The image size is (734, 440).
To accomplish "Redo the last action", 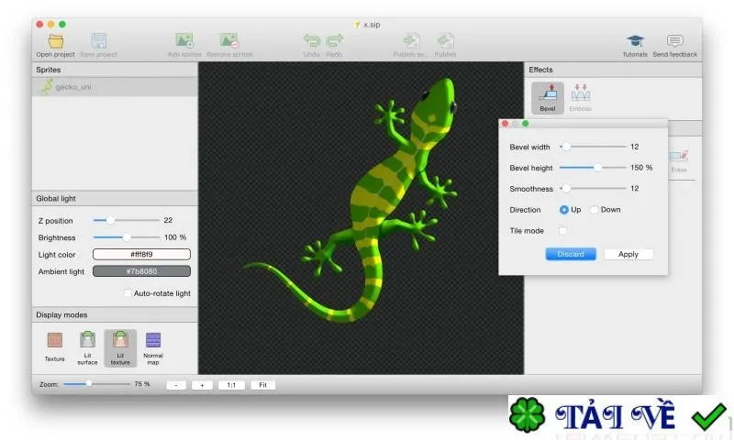I will (334, 40).
